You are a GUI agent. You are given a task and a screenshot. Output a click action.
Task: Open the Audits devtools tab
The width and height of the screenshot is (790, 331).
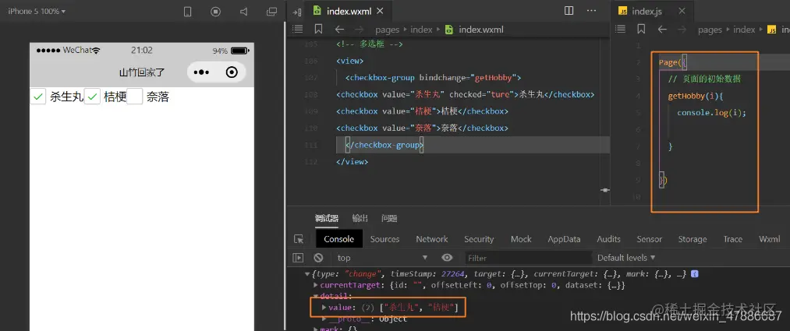(608, 239)
